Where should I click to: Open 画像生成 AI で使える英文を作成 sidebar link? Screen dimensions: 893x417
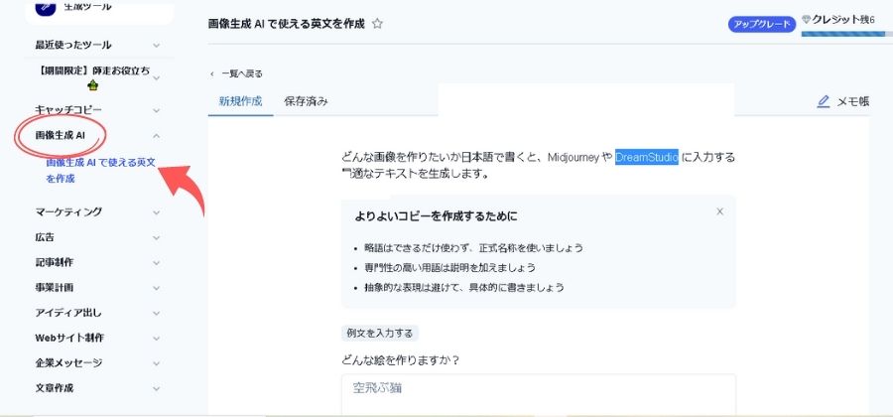click(100, 171)
